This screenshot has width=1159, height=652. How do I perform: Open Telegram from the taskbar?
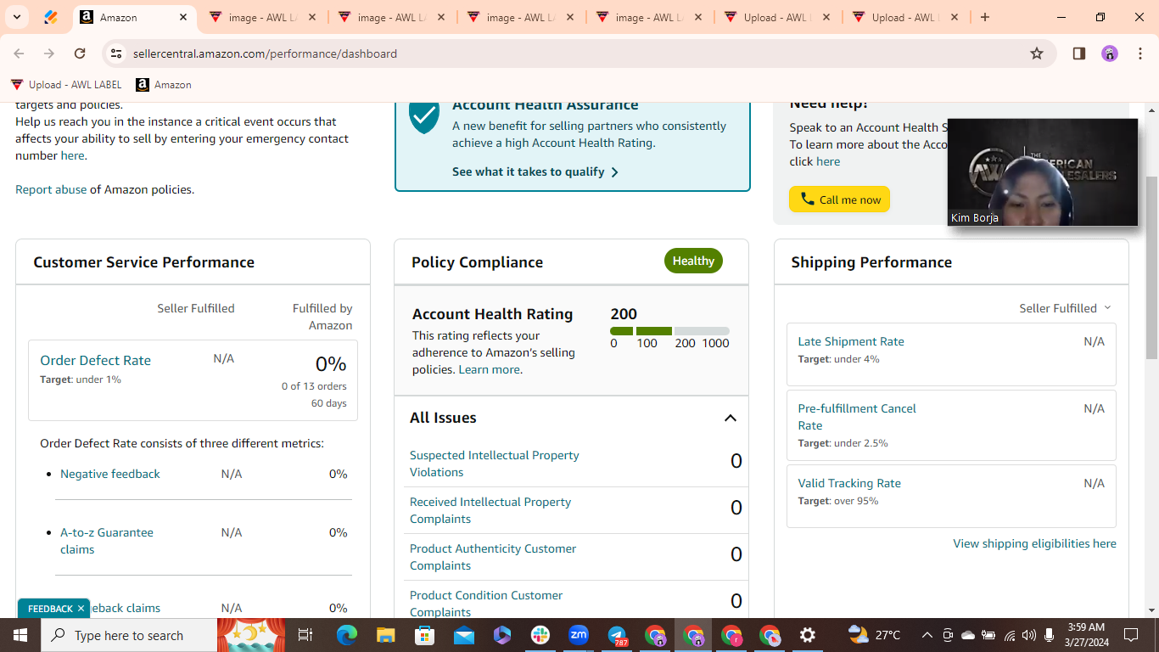tap(618, 635)
